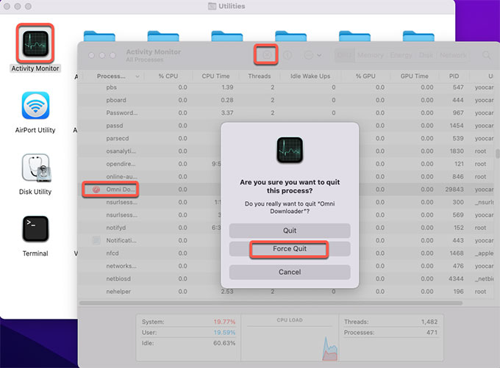Select the networks... process row
Viewport: 500px width, 368px height.
tap(287, 266)
